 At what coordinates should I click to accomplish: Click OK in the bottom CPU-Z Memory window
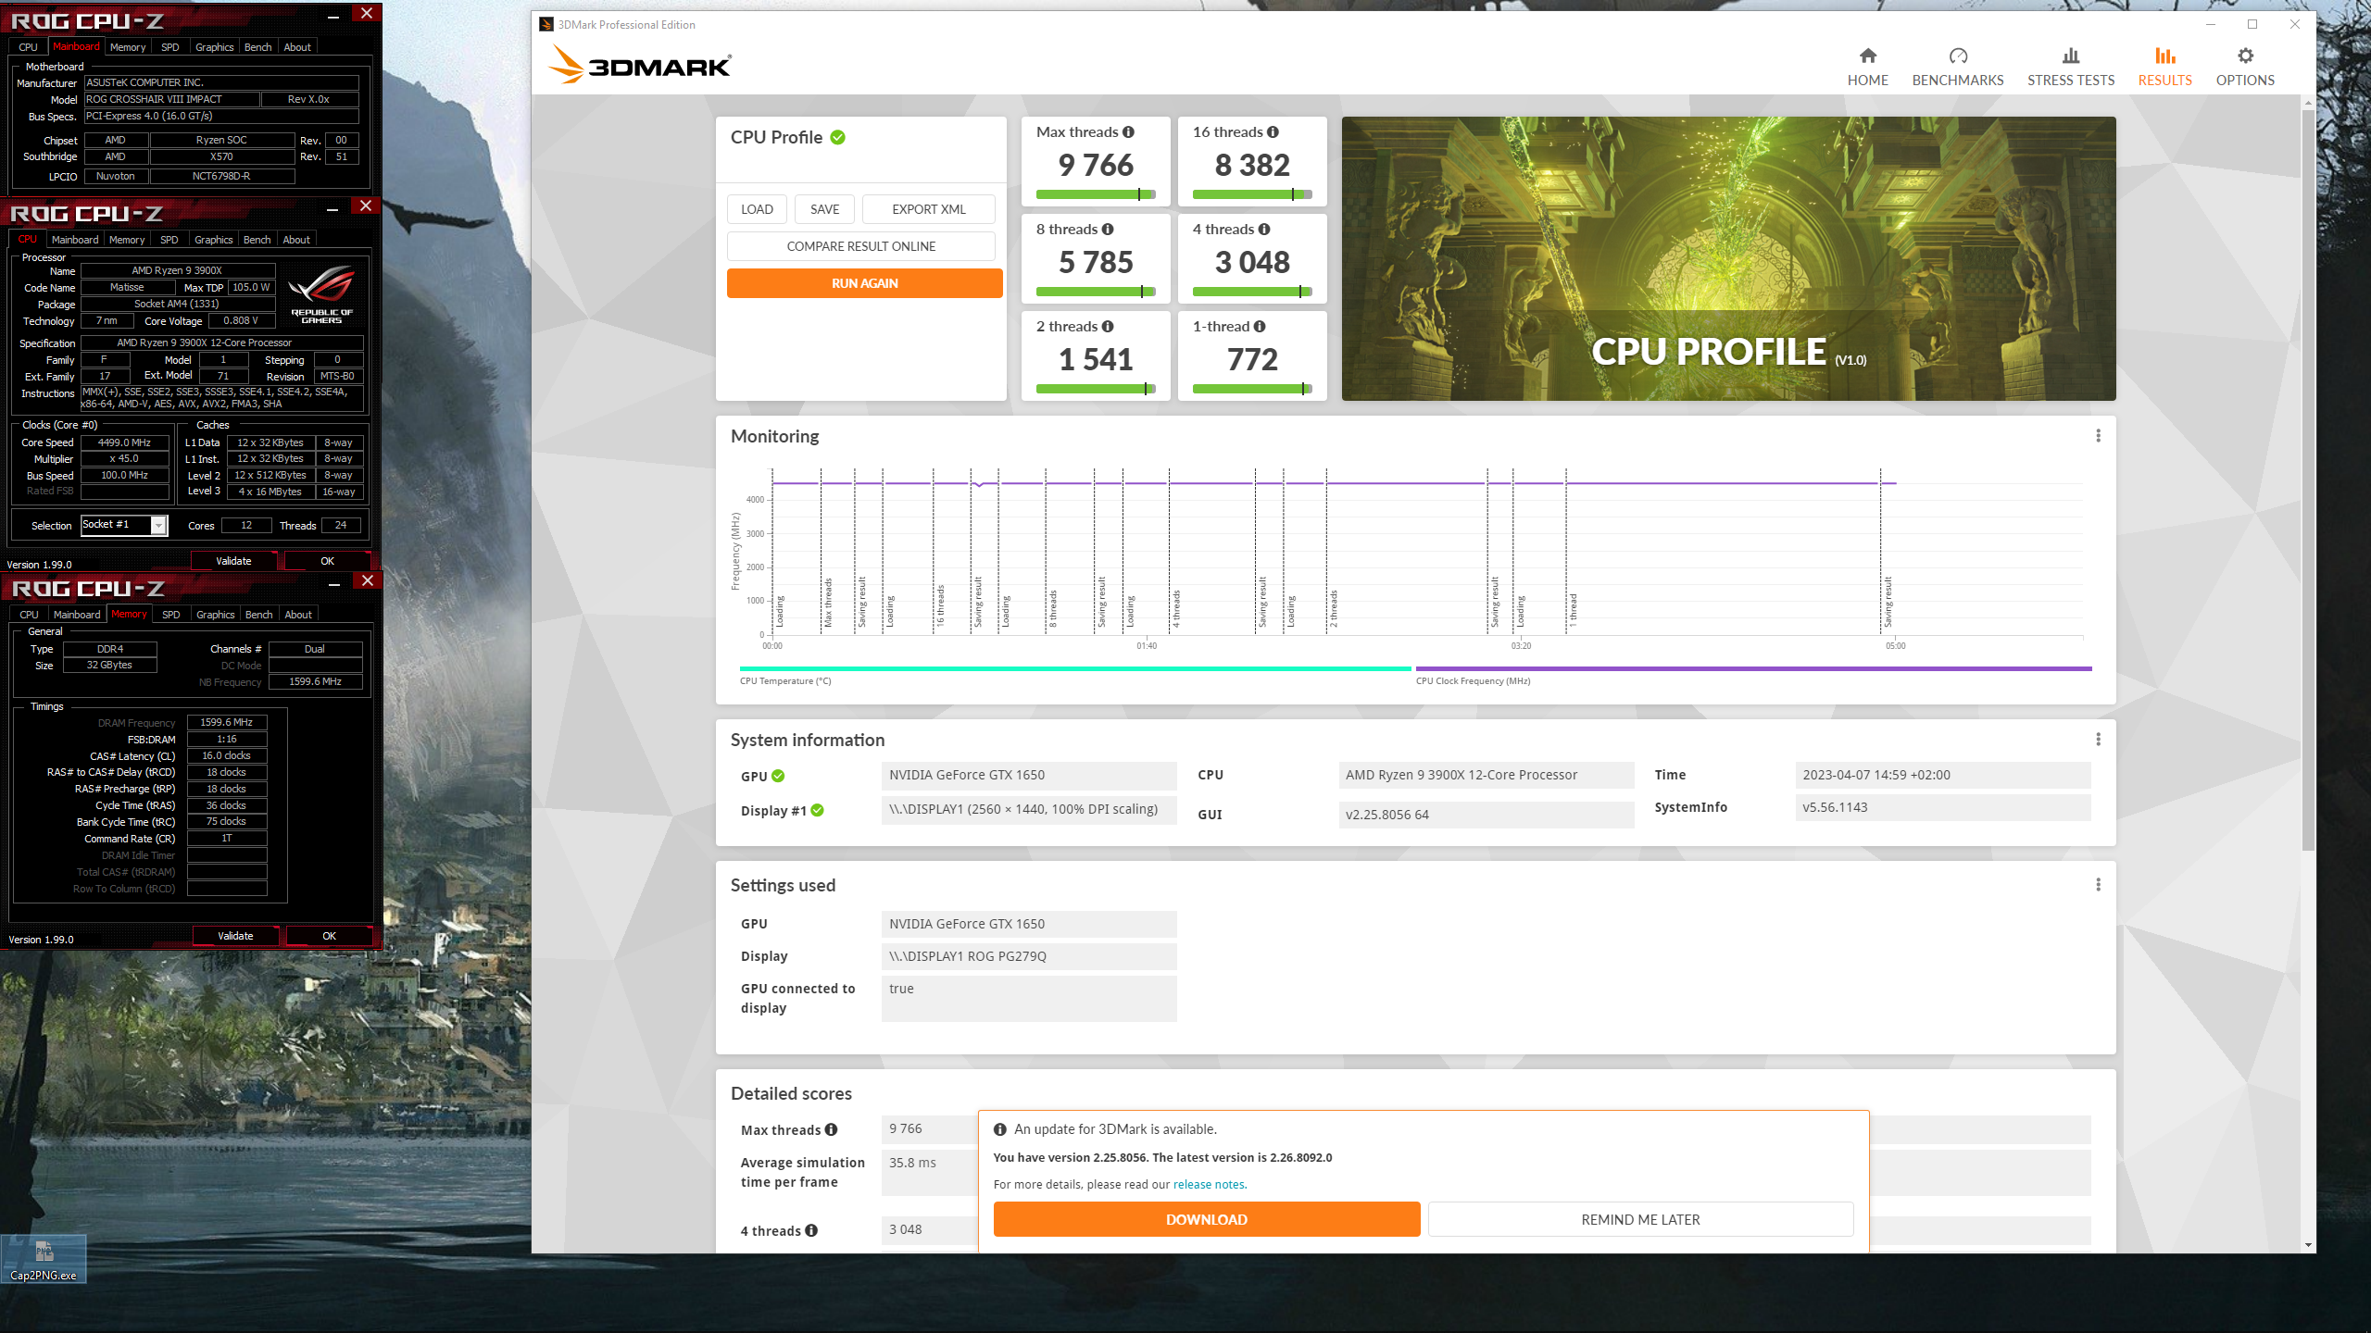(329, 936)
